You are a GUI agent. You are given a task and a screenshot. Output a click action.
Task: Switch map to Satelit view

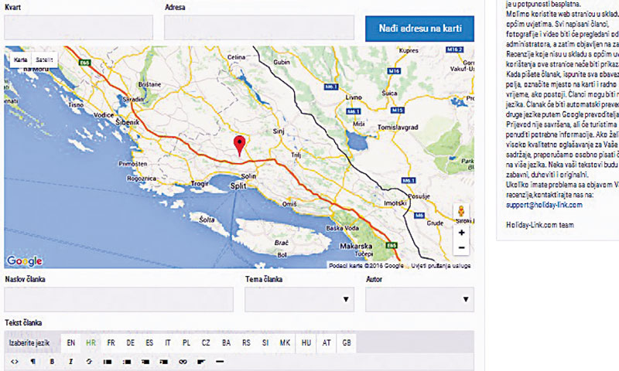(45, 59)
